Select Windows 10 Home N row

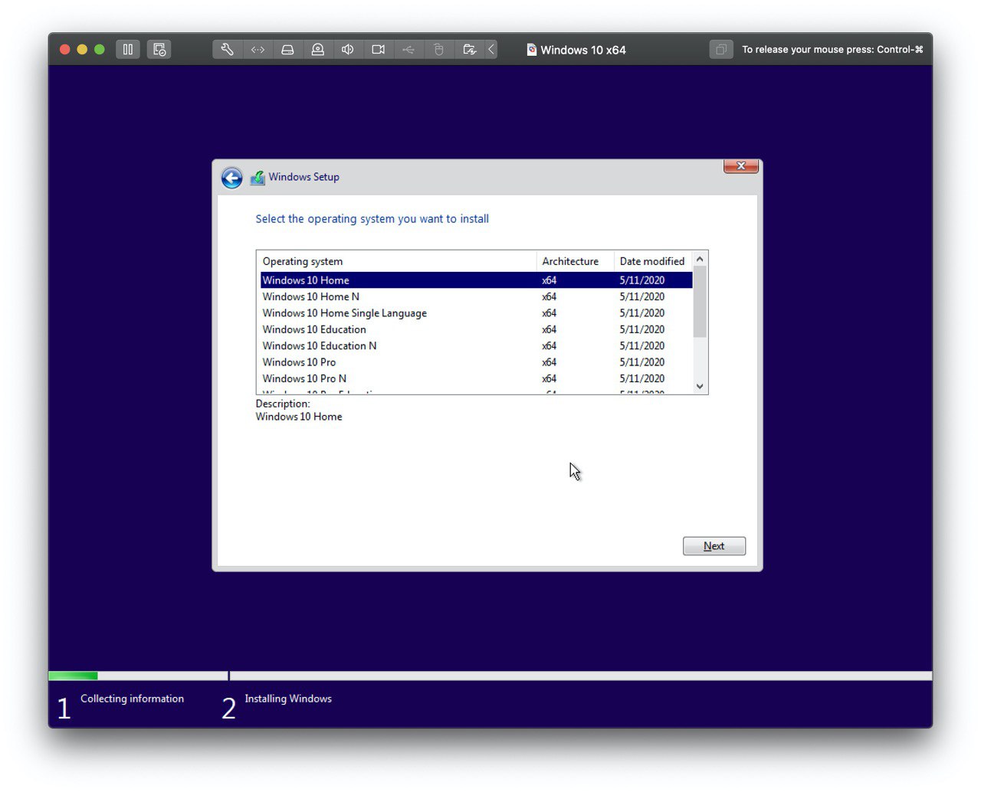(476, 296)
